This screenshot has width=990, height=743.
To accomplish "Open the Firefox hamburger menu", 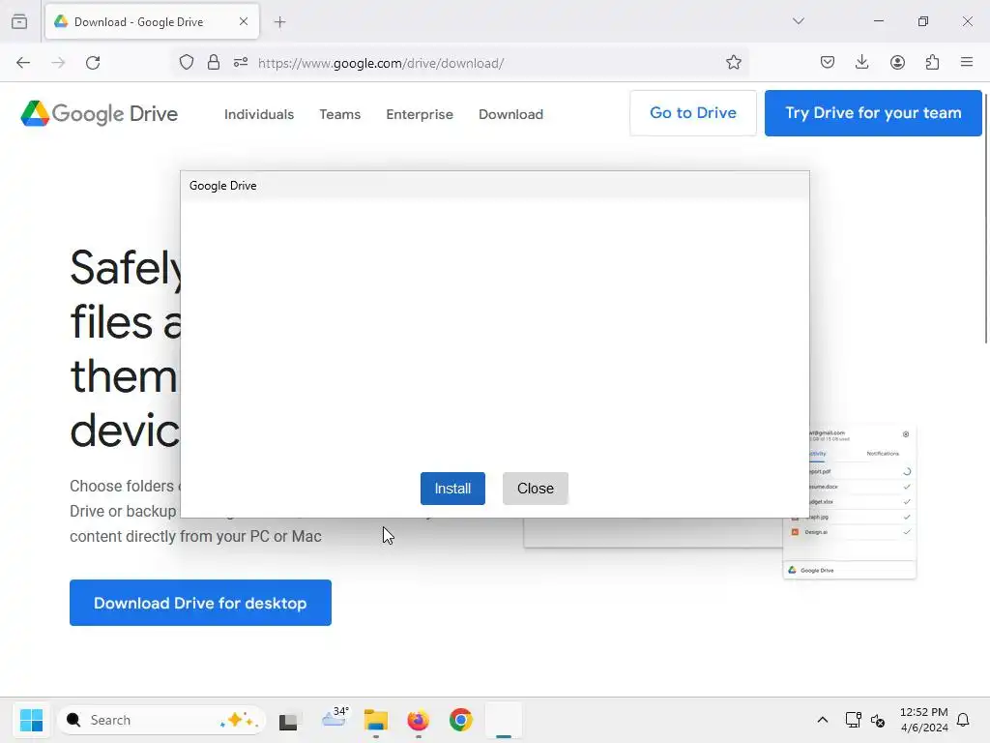I will pos(967,63).
